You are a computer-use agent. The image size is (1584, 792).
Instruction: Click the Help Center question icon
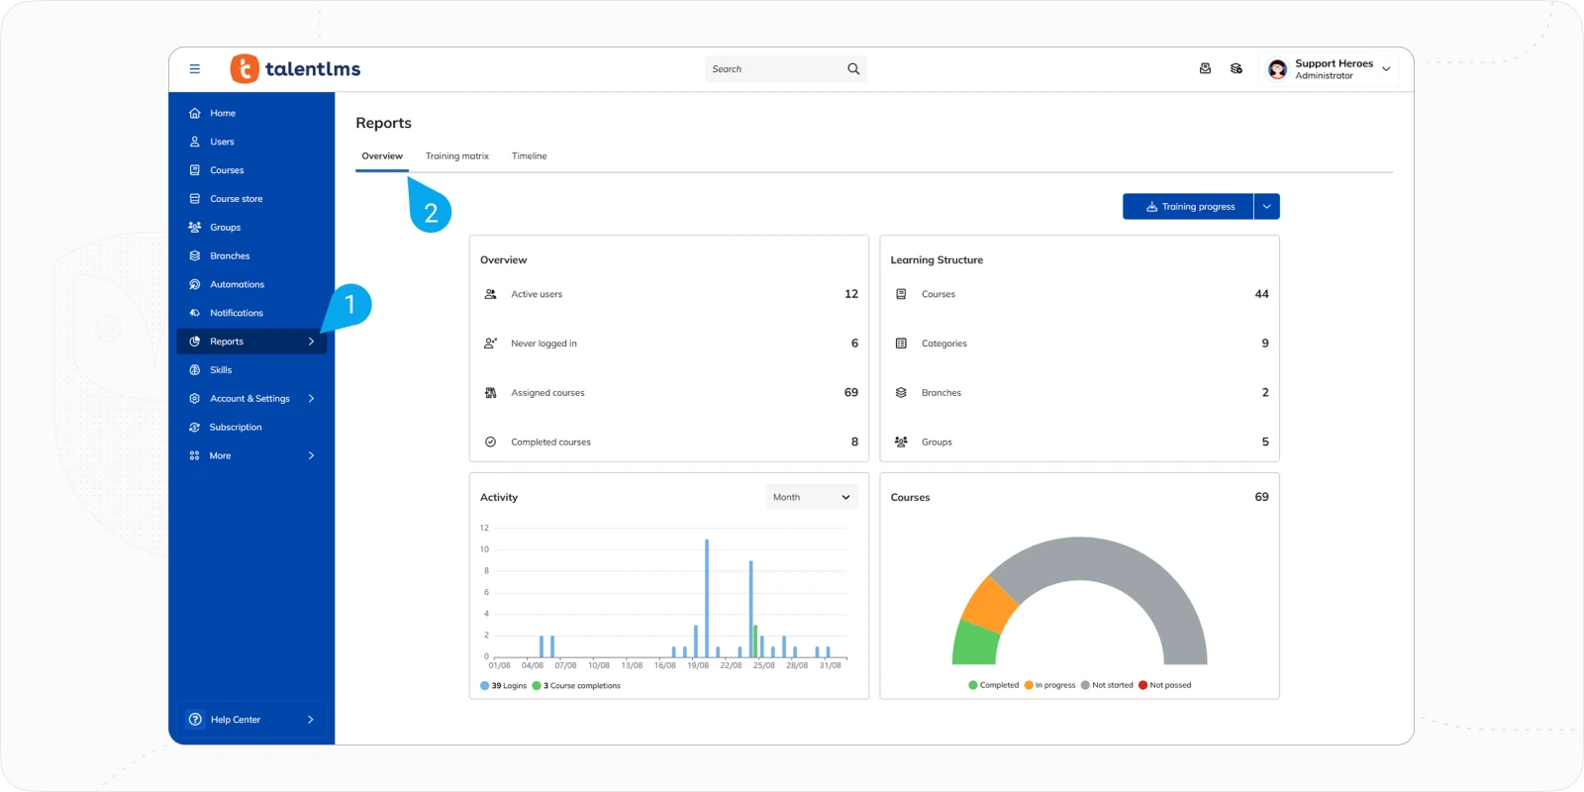[x=195, y=720]
